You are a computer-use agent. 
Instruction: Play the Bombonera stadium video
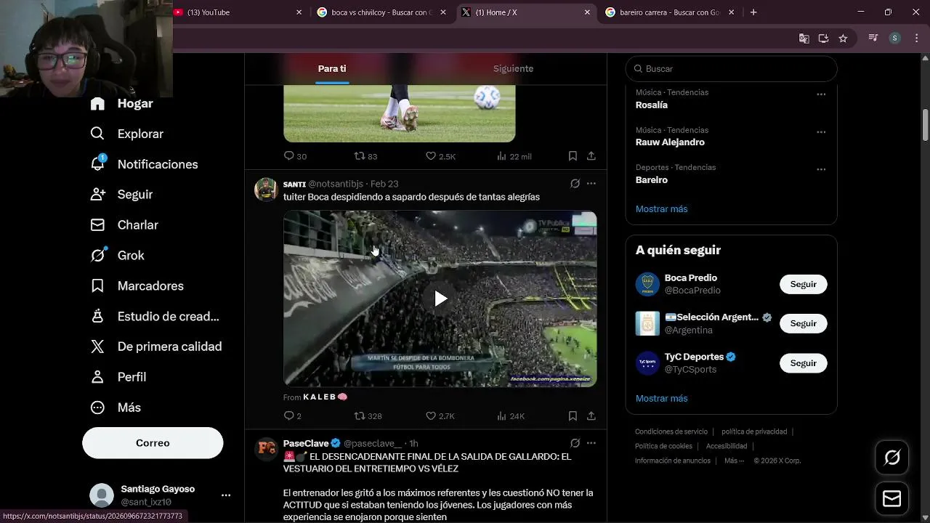tap(440, 299)
